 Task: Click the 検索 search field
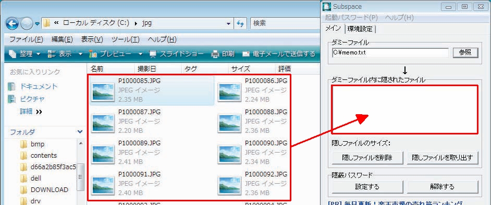pos(285,23)
